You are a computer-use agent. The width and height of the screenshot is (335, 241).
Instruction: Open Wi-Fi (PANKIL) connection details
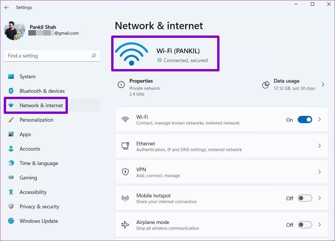pos(165,53)
